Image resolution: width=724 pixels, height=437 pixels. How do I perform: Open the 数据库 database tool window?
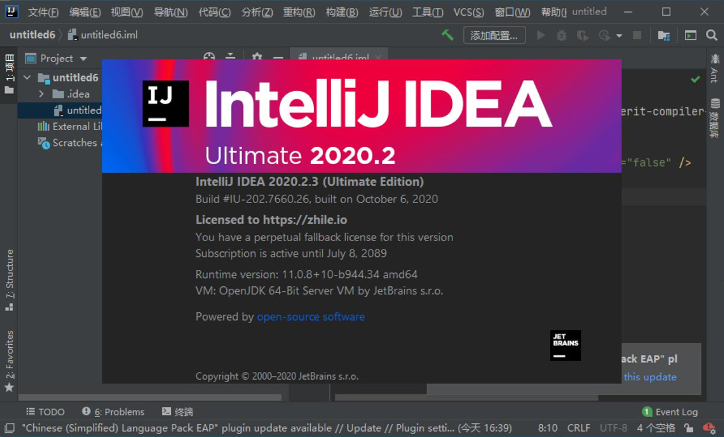(x=714, y=119)
